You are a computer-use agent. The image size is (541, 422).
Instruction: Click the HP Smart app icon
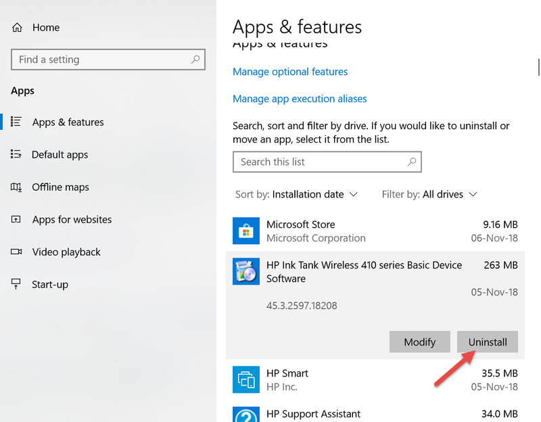point(246,379)
